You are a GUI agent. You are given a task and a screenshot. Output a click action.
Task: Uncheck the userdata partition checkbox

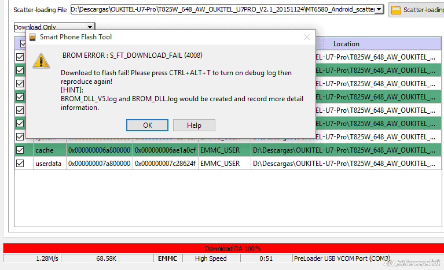tap(20, 163)
